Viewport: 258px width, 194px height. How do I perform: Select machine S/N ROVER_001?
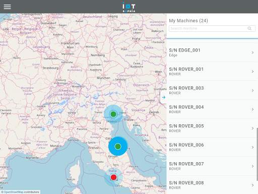(x=212, y=72)
